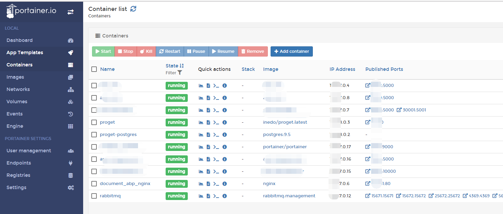Screen dimensions: 503x214
Task: Click the Add container button
Action: (291, 51)
